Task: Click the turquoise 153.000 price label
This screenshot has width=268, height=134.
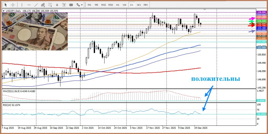Action: click(261, 42)
